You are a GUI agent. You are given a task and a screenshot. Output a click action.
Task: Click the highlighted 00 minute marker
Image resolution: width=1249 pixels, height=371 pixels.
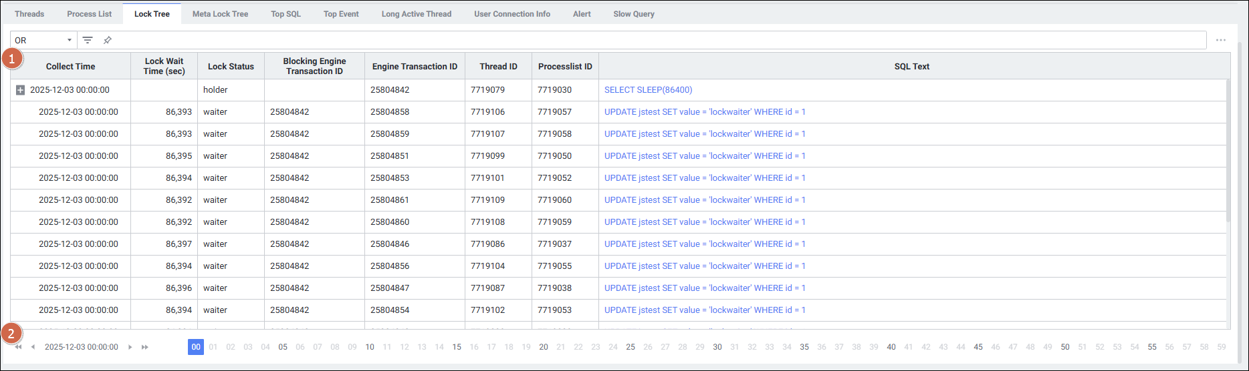coord(195,347)
